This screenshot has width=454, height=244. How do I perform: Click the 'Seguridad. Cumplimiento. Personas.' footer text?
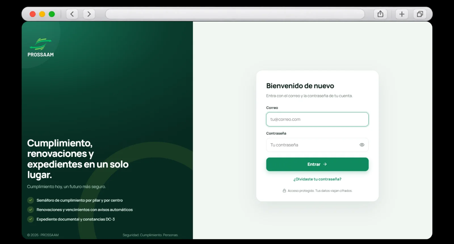coord(150,235)
